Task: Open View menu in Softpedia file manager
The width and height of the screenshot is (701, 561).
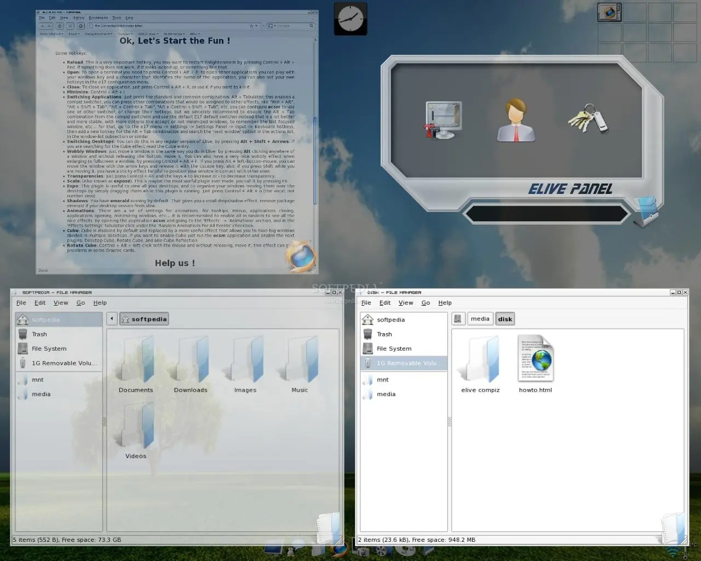Action: click(61, 302)
